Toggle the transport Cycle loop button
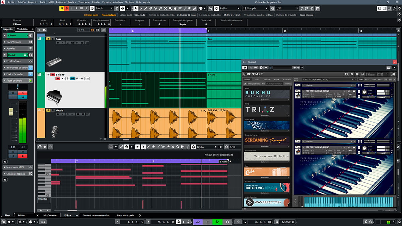 198,222
